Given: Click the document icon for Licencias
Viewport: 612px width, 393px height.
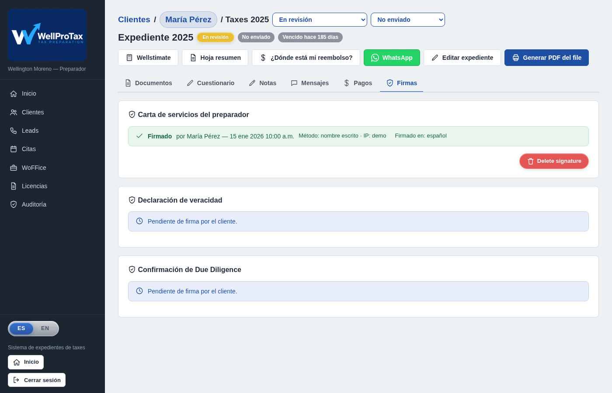Looking at the screenshot, I should click(x=14, y=186).
